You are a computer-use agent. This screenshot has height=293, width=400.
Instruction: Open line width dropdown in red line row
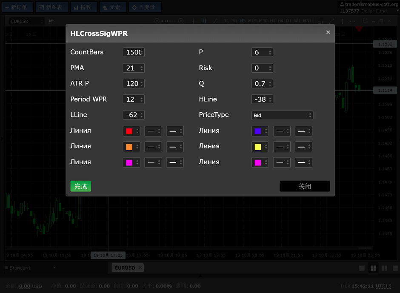coord(175,131)
